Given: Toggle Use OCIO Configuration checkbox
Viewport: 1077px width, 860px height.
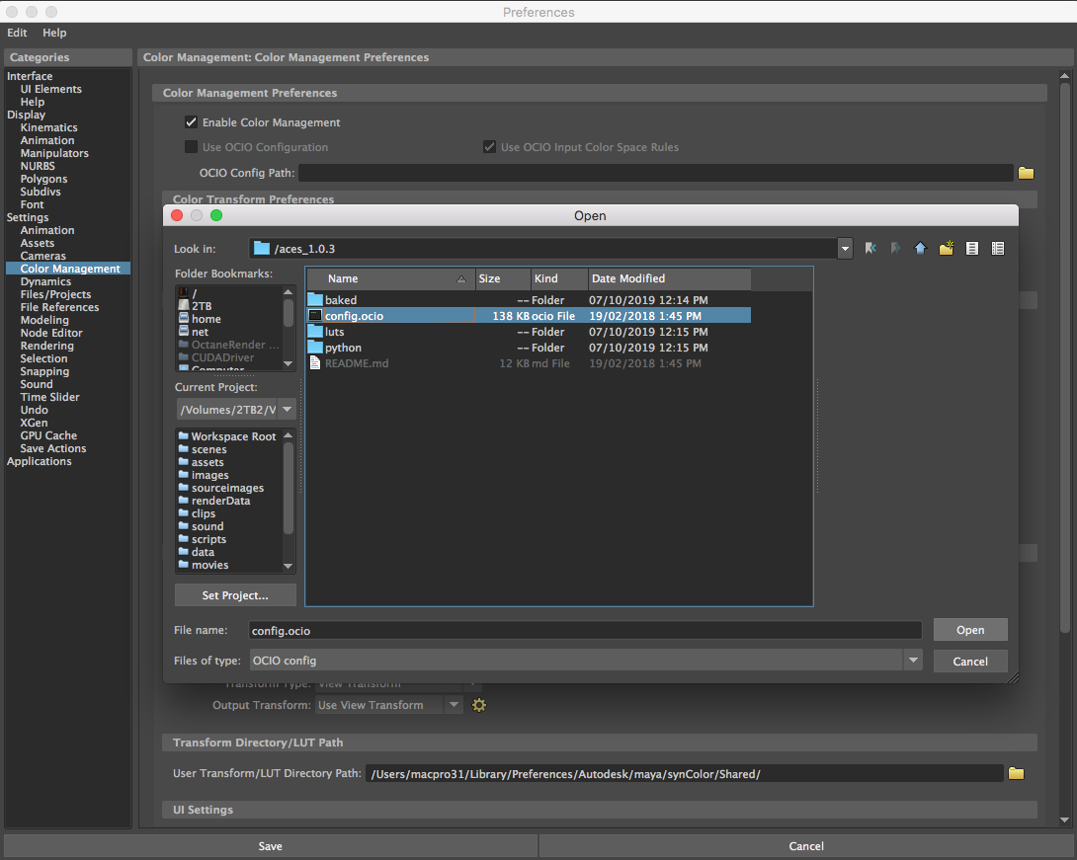Looking at the screenshot, I should click(192, 147).
